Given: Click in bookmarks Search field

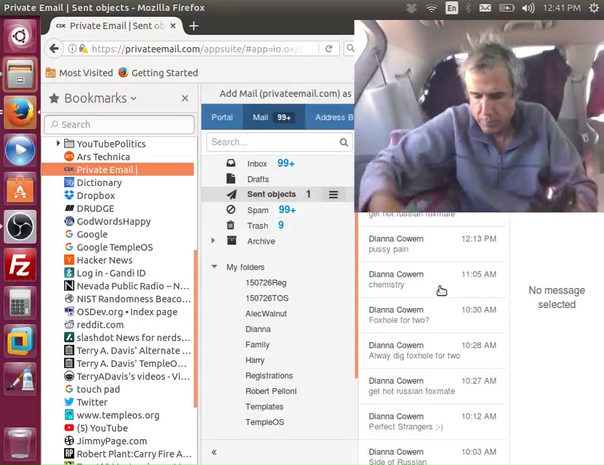Looking at the screenshot, I should tap(120, 124).
